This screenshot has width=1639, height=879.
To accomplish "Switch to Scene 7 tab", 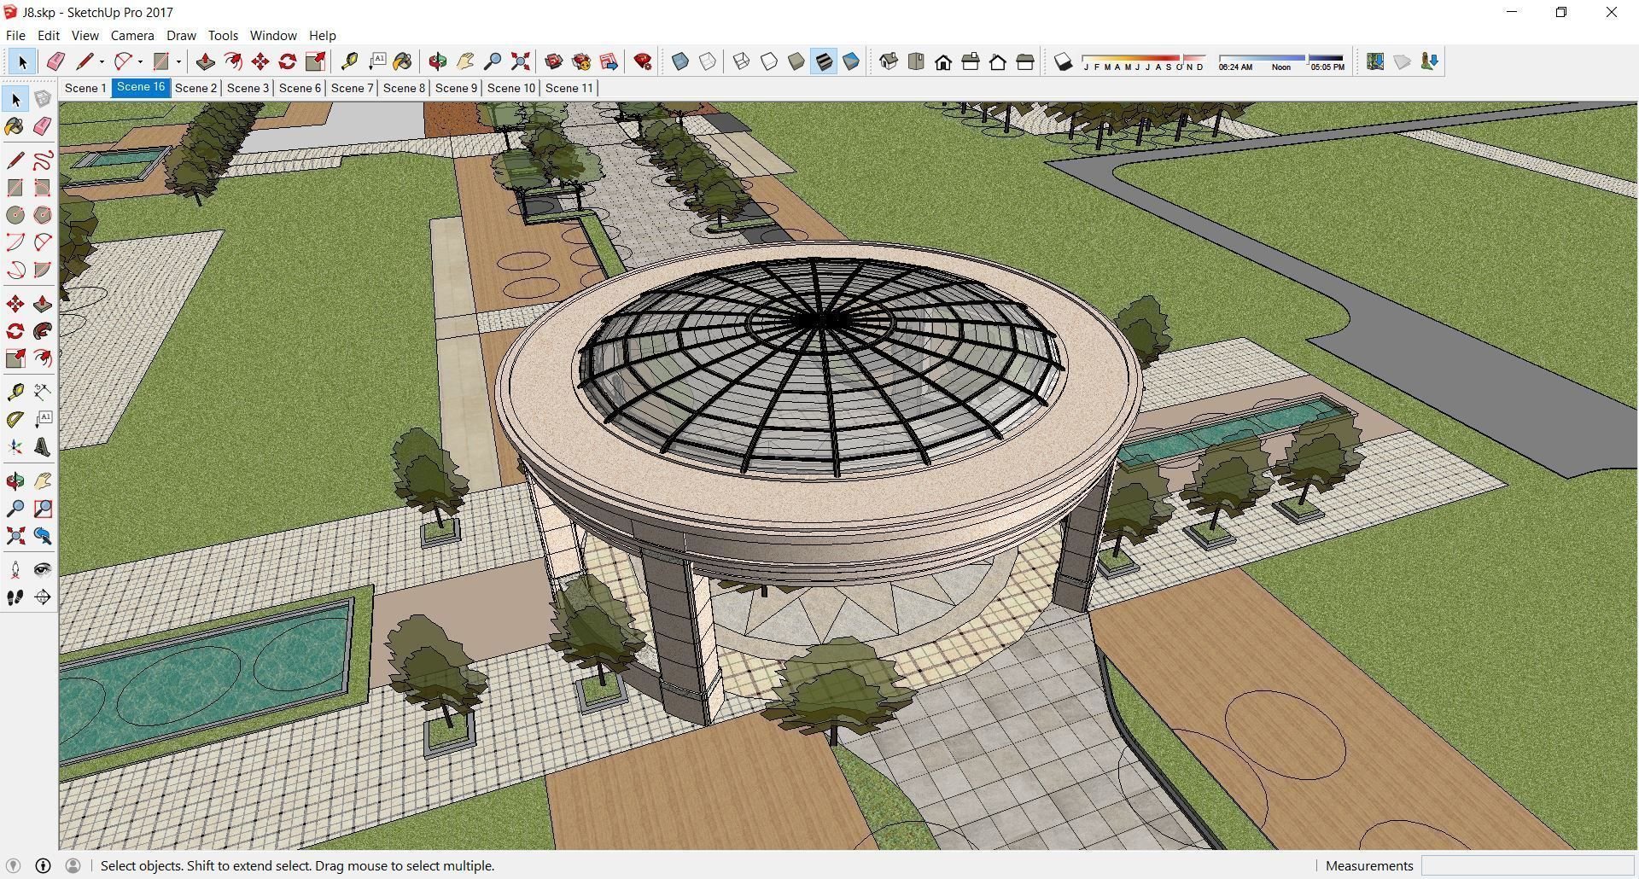I will click(352, 88).
